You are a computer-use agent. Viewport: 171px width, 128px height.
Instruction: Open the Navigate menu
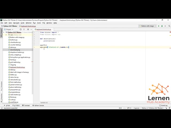point(16,23)
